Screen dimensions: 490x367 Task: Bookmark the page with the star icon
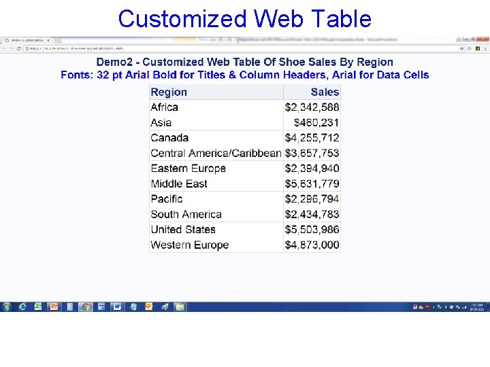(x=461, y=49)
